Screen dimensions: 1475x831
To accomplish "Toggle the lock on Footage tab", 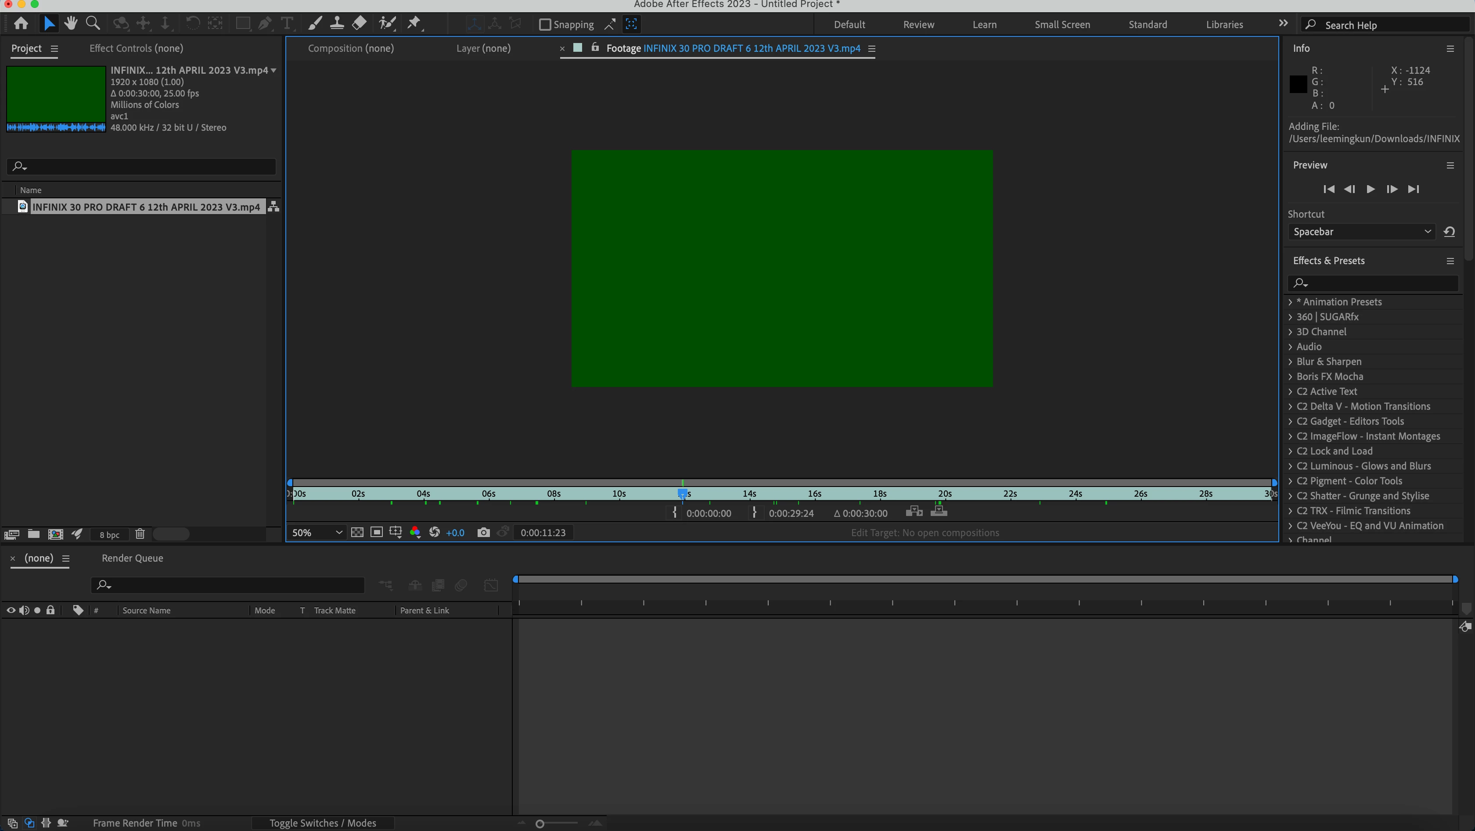I will coord(595,47).
